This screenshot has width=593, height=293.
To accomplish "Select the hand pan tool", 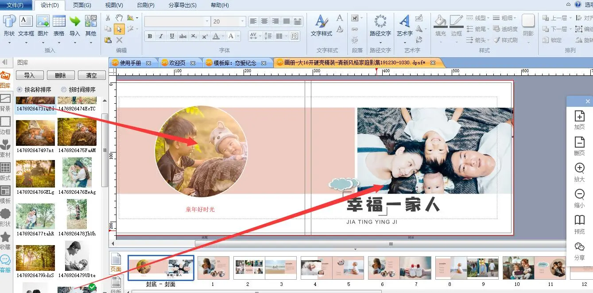I will pos(119,18).
